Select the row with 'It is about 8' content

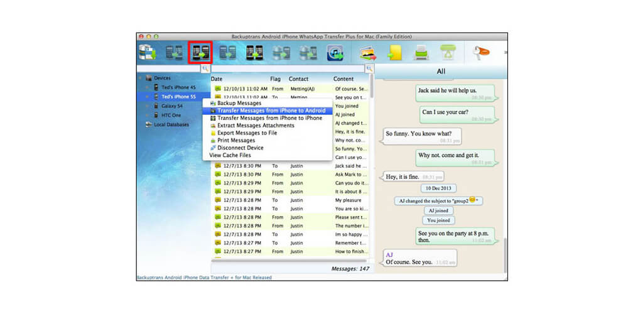point(291,192)
